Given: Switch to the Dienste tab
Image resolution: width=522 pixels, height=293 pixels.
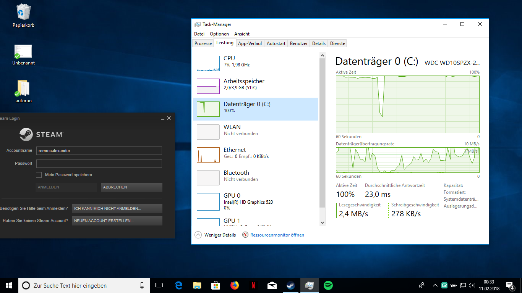Looking at the screenshot, I should click(x=337, y=43).
